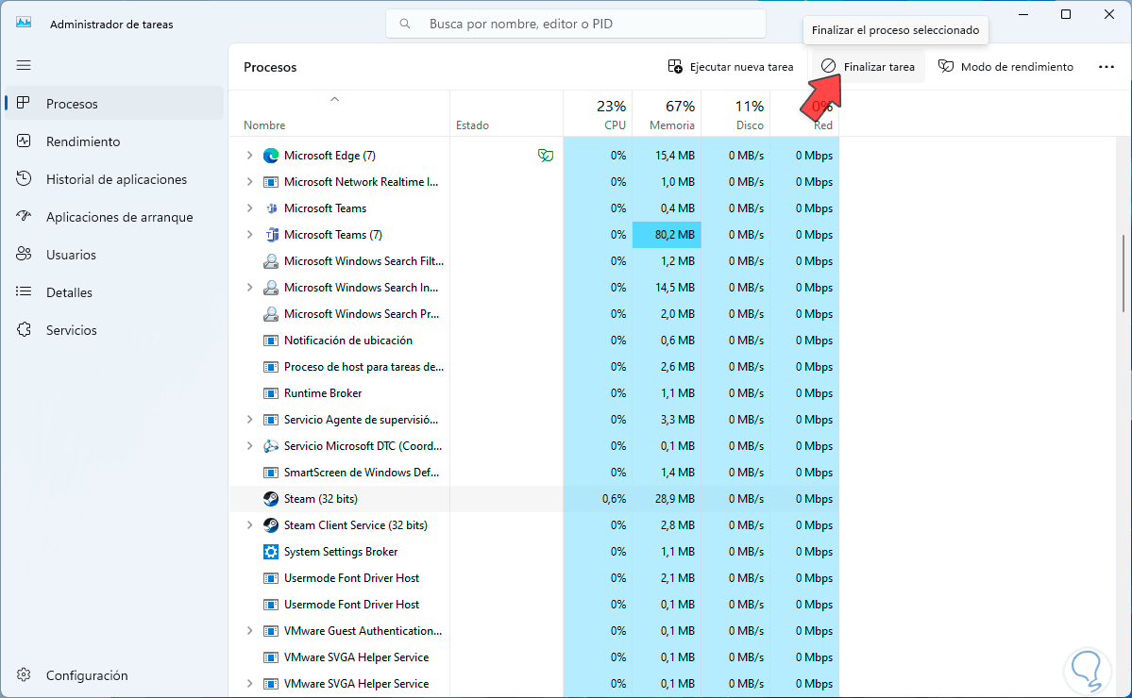
Task: Expand the first Microsoft Teams row
Action: click(x=250, y=208)
